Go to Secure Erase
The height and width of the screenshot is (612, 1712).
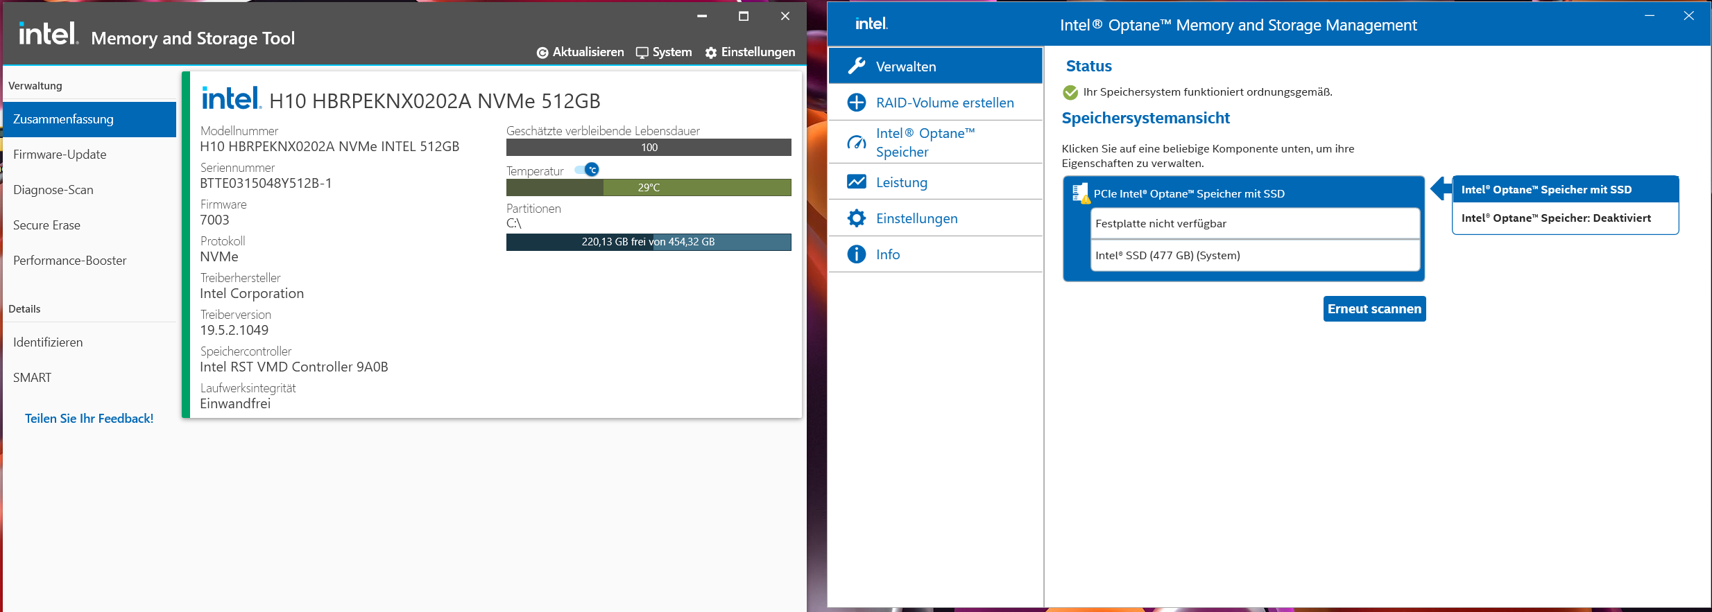[x=46, y=225]
